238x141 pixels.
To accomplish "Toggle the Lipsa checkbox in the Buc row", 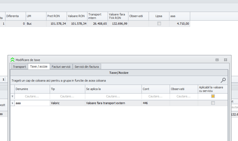I will pos(159,24).
